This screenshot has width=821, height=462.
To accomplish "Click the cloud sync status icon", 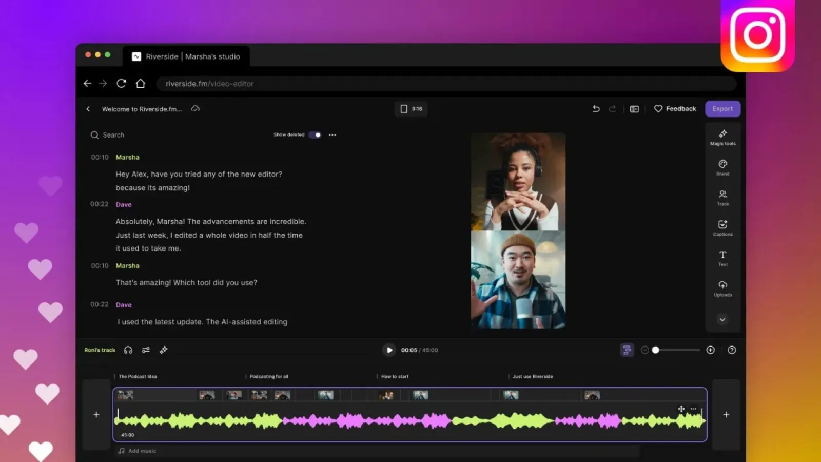I will point(196,108).
